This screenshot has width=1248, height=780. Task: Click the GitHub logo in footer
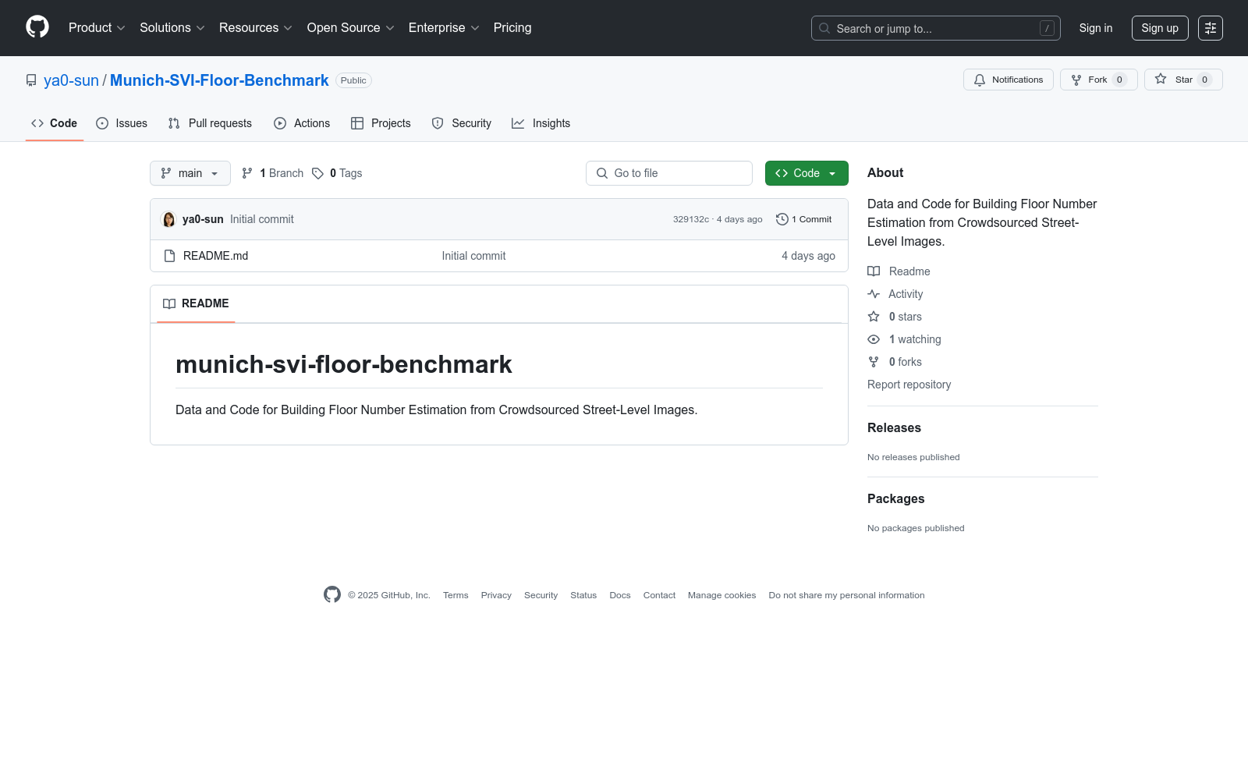(x=332, y=594)
